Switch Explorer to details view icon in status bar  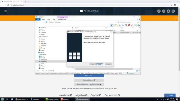(137, 71)
